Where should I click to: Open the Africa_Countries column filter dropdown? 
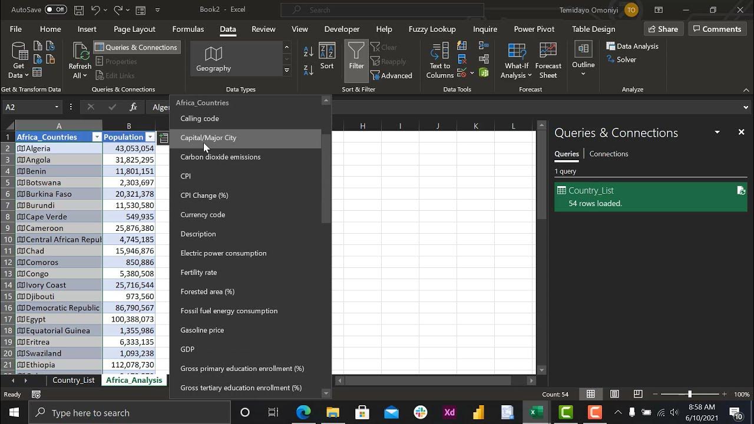(x=97, y=137)
